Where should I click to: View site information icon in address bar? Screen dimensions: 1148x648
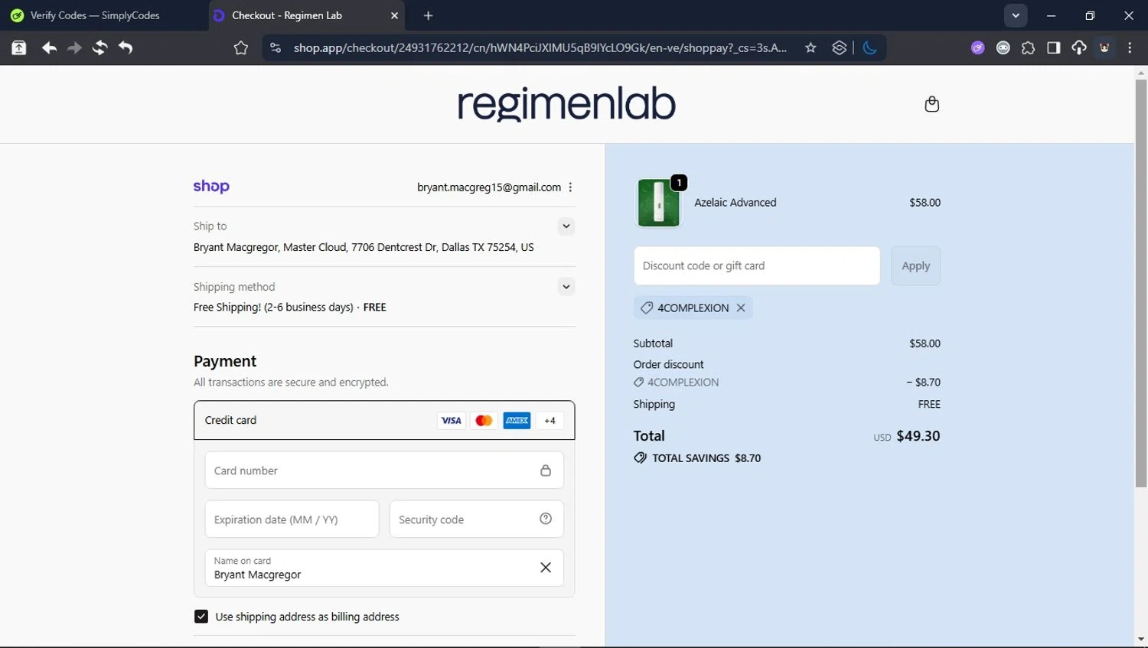(276, 48)
